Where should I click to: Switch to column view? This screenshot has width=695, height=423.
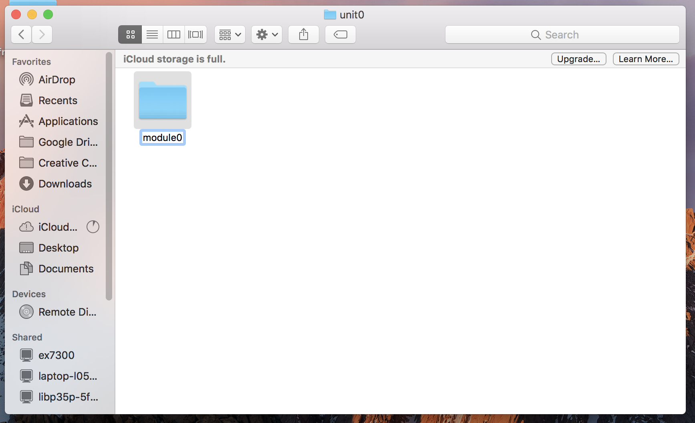coord(174,34)
